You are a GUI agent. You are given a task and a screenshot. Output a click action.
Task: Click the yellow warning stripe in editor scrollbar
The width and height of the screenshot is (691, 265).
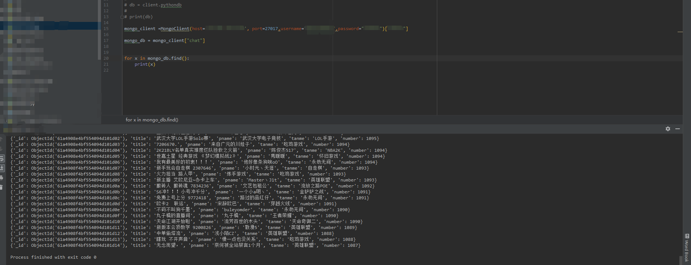point(680,32)
